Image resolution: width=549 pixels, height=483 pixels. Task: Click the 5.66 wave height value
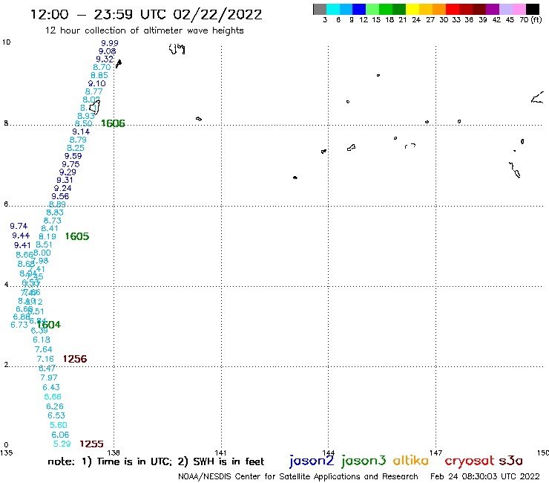click(x=53, y=397)
